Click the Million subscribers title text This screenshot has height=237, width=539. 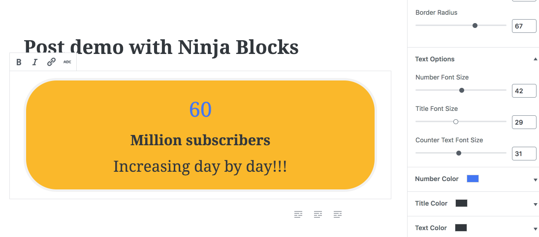200,140
